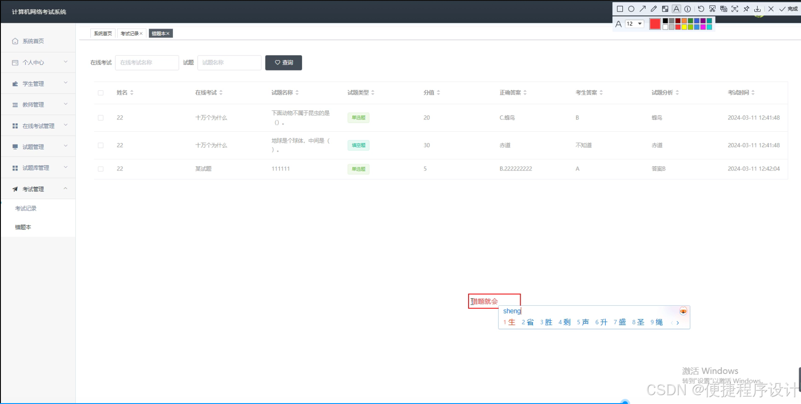Expand the 个人中心 menu chevron
Viewport: 801px width, 404px height.
click(66, 62)
